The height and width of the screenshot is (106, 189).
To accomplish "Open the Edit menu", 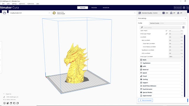I will pyautogui.click(x=3, y=4).
